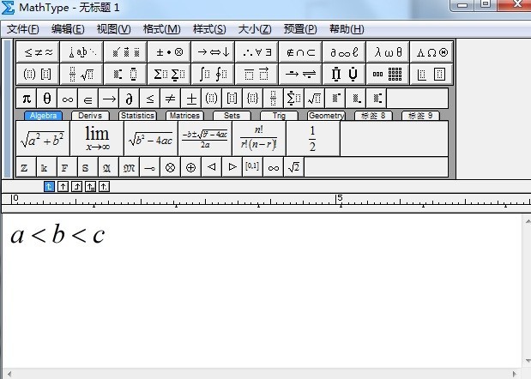Viewport: 531px width, 379px height.
Task: Open the arrow symbols palette (→⇔↓)
Action: (213, 52)
